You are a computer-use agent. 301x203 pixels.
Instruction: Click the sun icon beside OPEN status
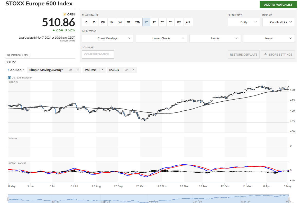point(65,14)
